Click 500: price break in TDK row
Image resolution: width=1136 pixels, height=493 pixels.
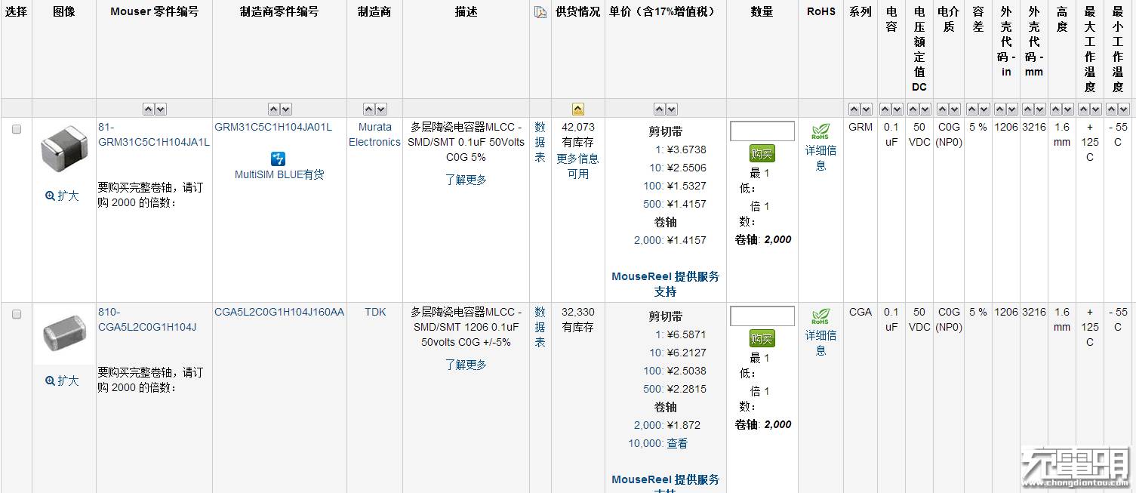(x=654, y=389)
